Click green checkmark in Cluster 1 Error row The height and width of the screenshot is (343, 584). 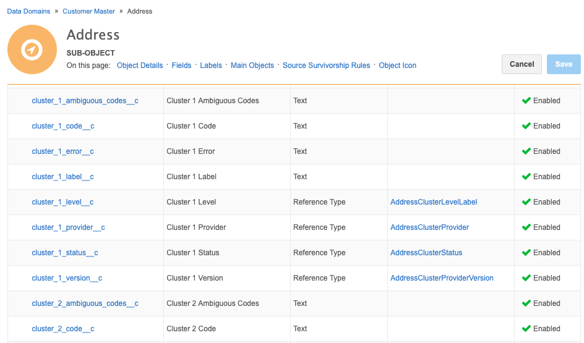click(x=526, y=151)
